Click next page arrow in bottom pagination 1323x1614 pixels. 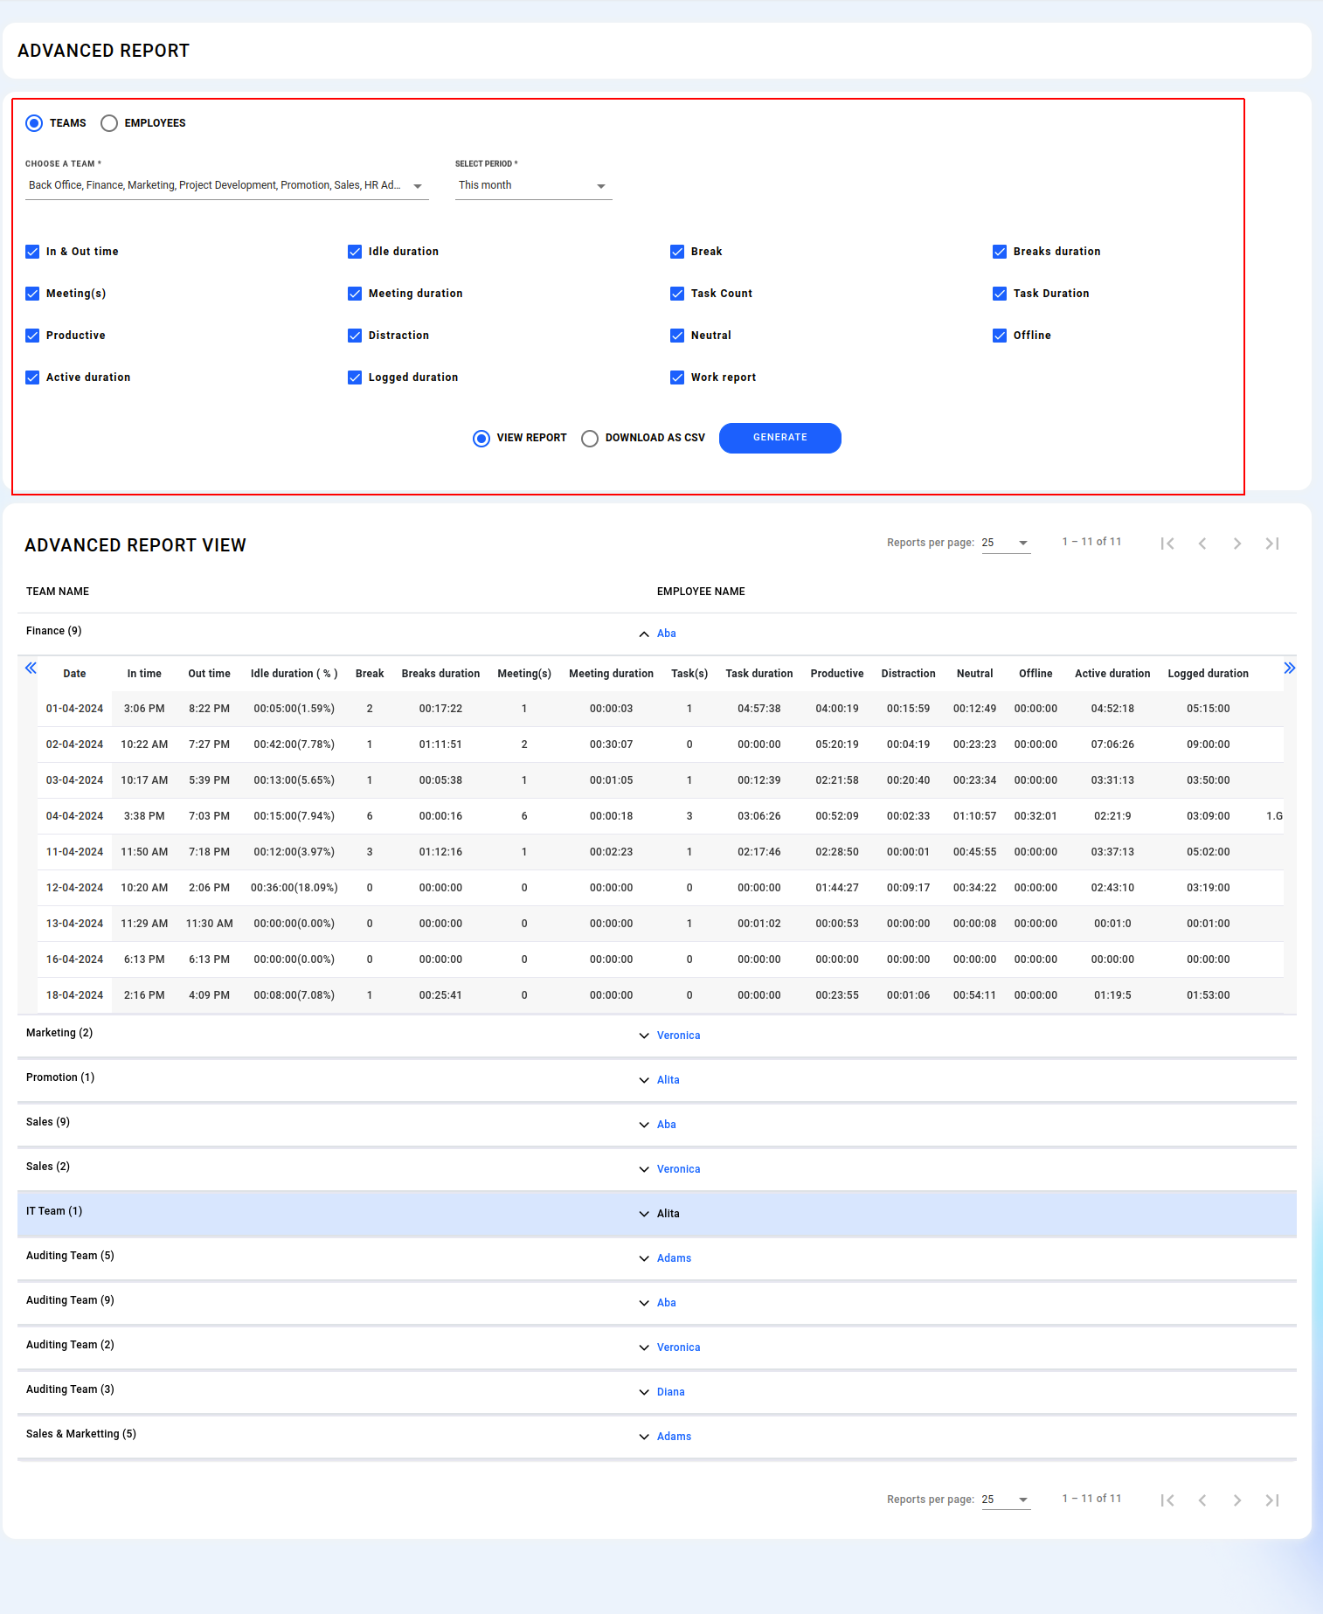pyautogui.click(x=1237, y=1500)
